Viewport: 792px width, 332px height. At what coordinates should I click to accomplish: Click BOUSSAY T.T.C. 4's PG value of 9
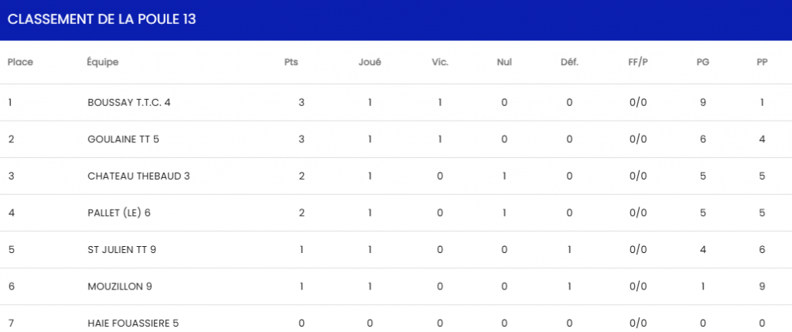point(703,102)
